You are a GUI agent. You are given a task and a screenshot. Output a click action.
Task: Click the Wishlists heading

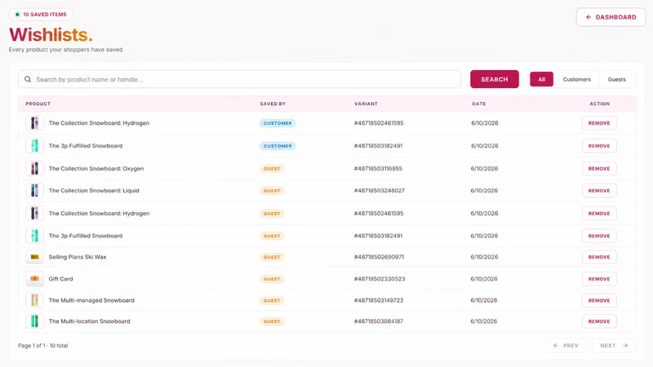(51, 34)
